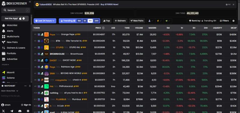The height and width of the screenshot is (113, 240).
Task: Click the Sign-in link
Action: click(x=26, y=105)
